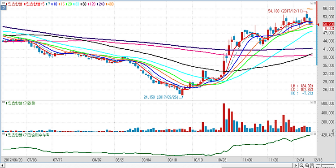Screen dimensions: 336x168
Task: Click the 'LC : 107.87%' statistic
Action: click(x=302, y=89)
